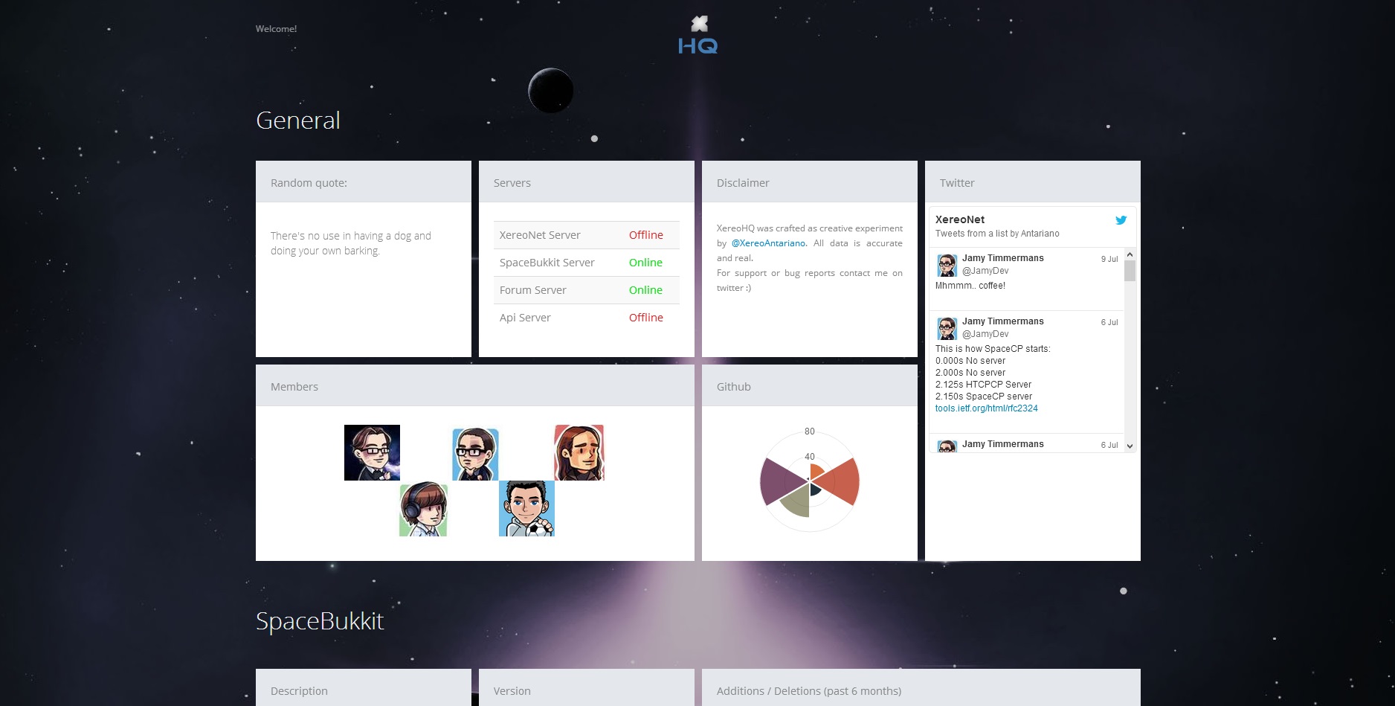Click the 80 label on Github chart

(810, 431)
